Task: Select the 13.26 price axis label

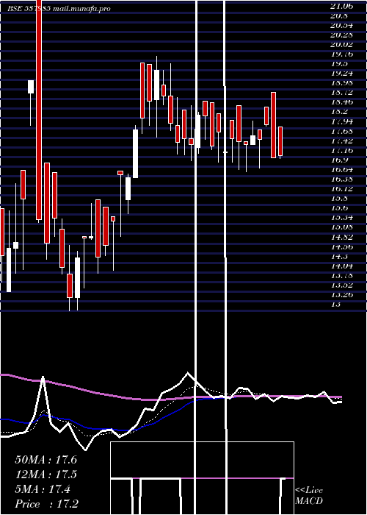Action: tap(341, 294)
